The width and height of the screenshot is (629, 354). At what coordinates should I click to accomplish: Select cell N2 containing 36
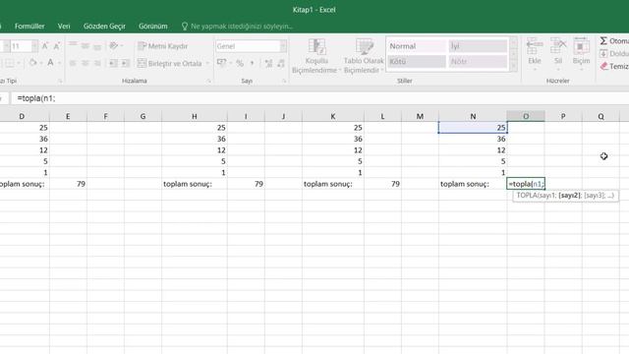(x=473, y=139)
